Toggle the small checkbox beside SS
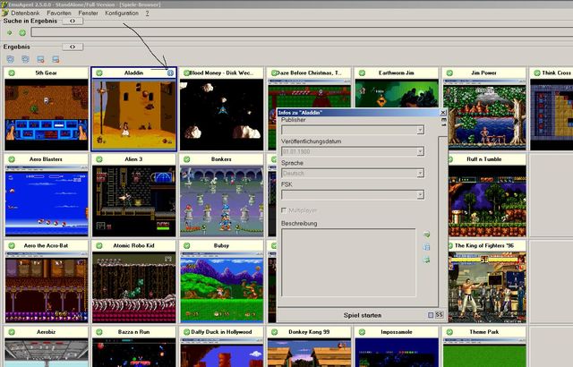The width and height of the screenshot is (573, 367). point(431,315)
